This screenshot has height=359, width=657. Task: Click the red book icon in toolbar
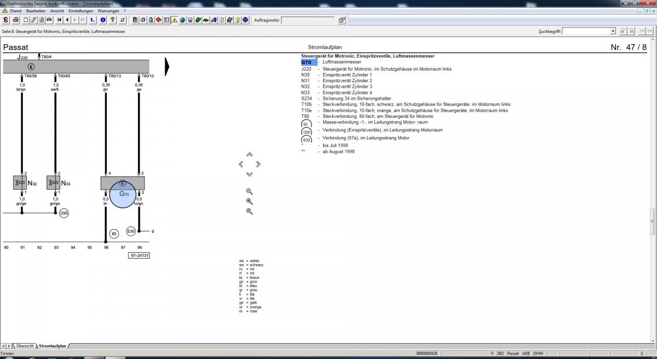159,20
